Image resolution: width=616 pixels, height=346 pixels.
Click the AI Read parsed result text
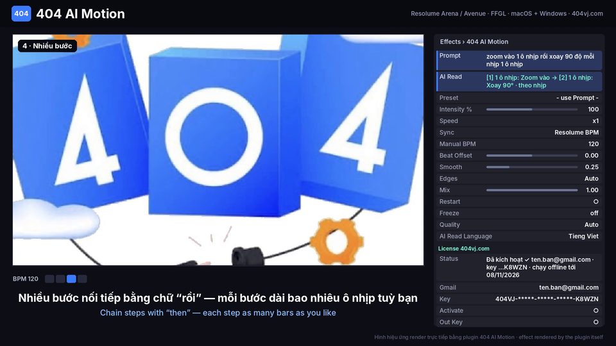coord(540,81)
